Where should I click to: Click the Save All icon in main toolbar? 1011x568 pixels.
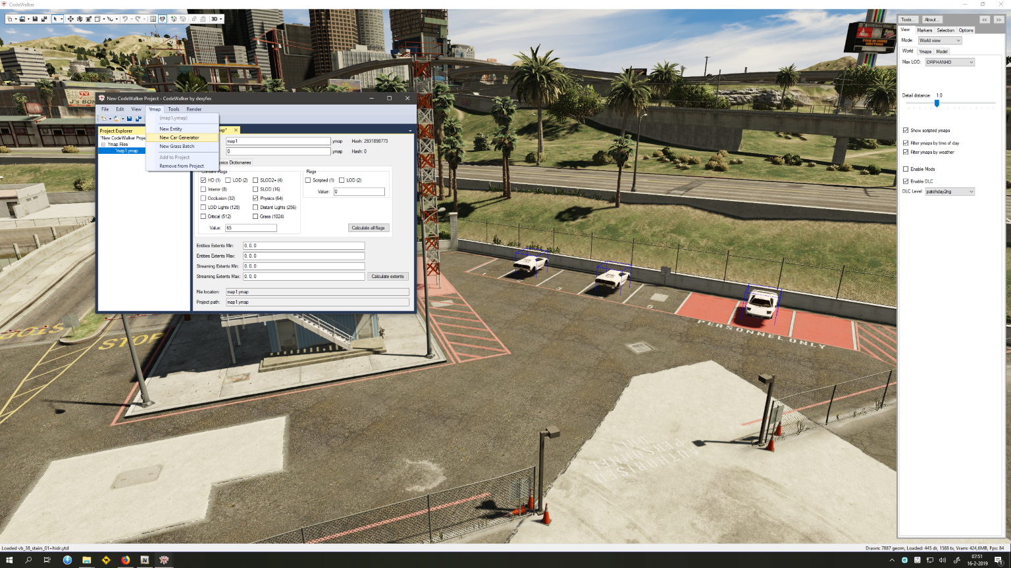pyautogui.click(x=44, y=19)
